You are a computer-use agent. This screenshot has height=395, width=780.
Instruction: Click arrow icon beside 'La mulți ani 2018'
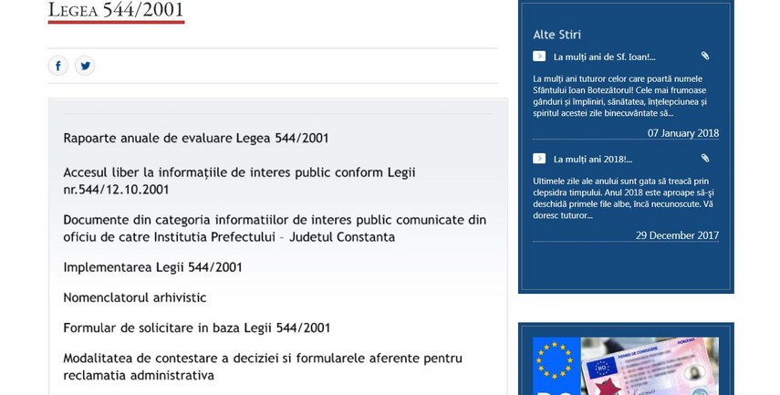[539, 159]
